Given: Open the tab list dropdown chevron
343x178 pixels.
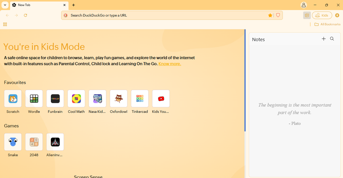Looking at the screenshot, I should [5, 5].
